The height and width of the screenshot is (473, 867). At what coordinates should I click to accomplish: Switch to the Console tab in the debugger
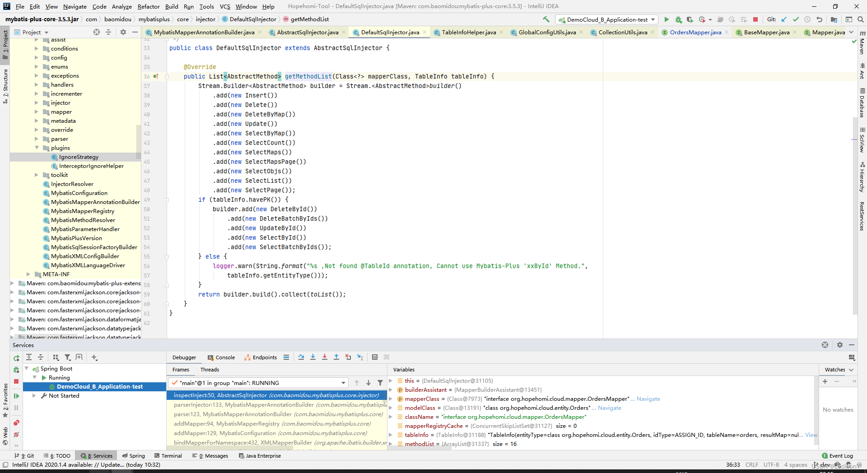221,357
